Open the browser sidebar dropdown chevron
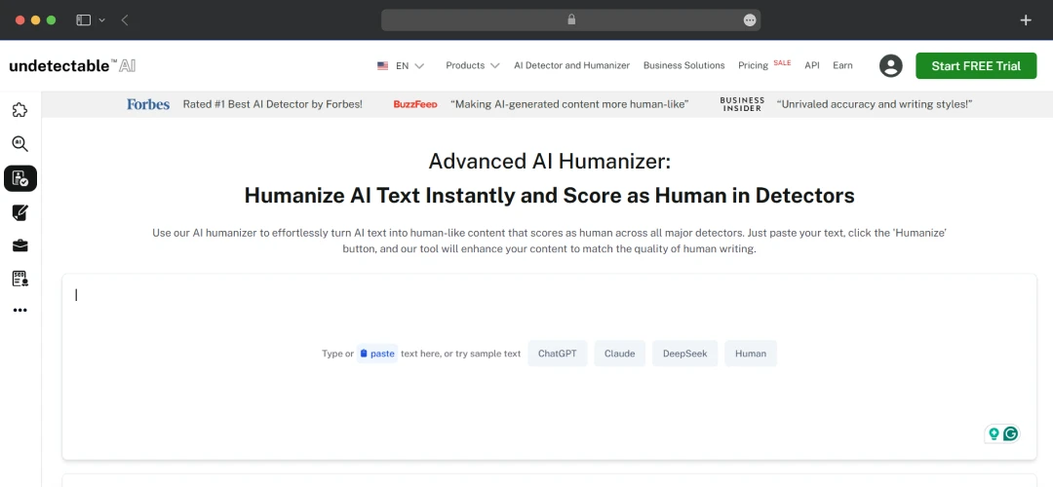The image size is (1053, 487). 102,20
